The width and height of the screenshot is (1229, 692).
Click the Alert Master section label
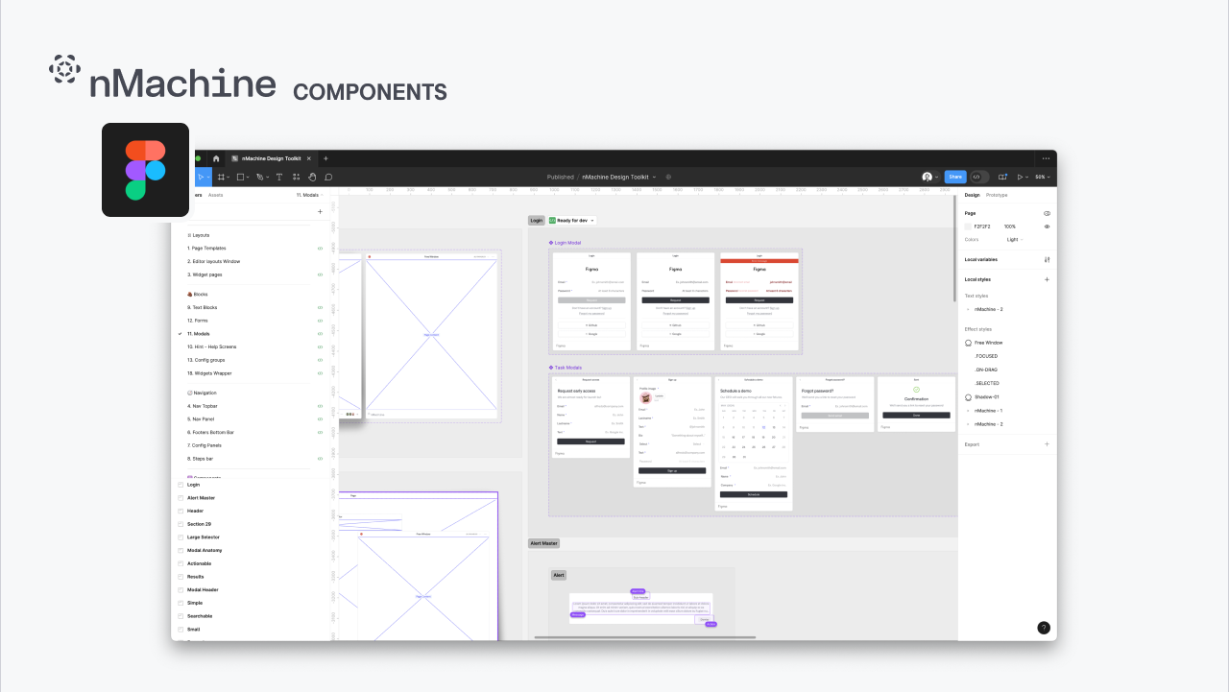pyautogui.click(x=543, y=543)
